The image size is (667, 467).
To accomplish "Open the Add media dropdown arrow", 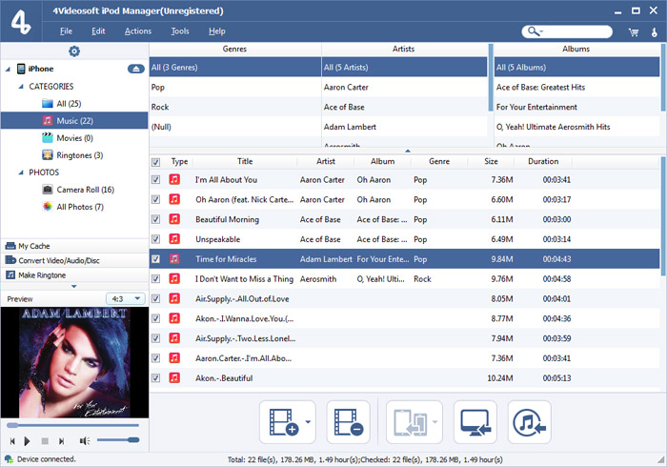I will (x=309, y=422).
